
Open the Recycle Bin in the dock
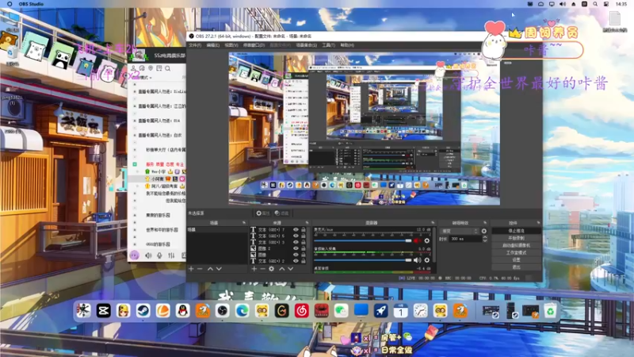point(550,311)
